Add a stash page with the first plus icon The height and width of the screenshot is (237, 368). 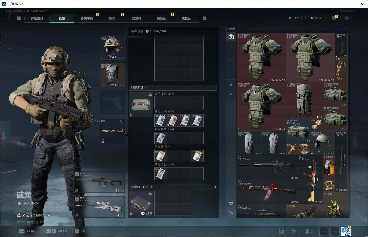(231, 46)
